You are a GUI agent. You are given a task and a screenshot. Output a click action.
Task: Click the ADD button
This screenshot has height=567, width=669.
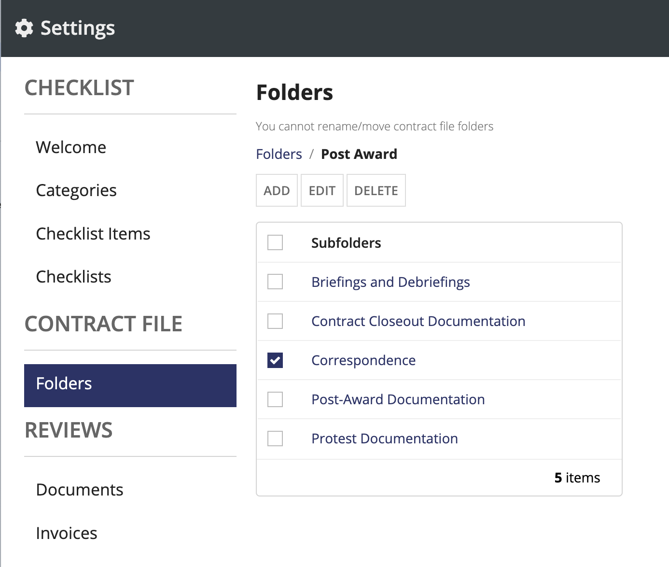point(277,190)
